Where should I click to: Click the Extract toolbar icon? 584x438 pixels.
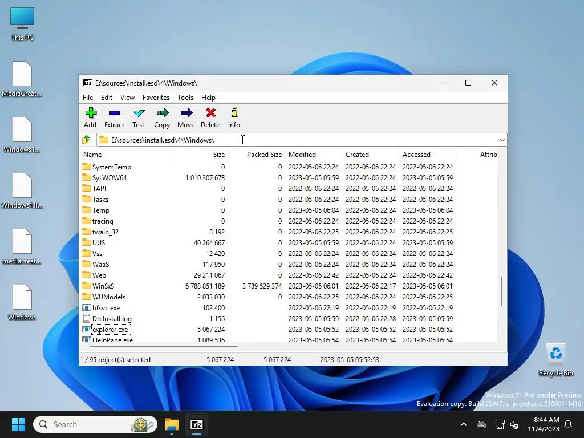coord(114,113)
